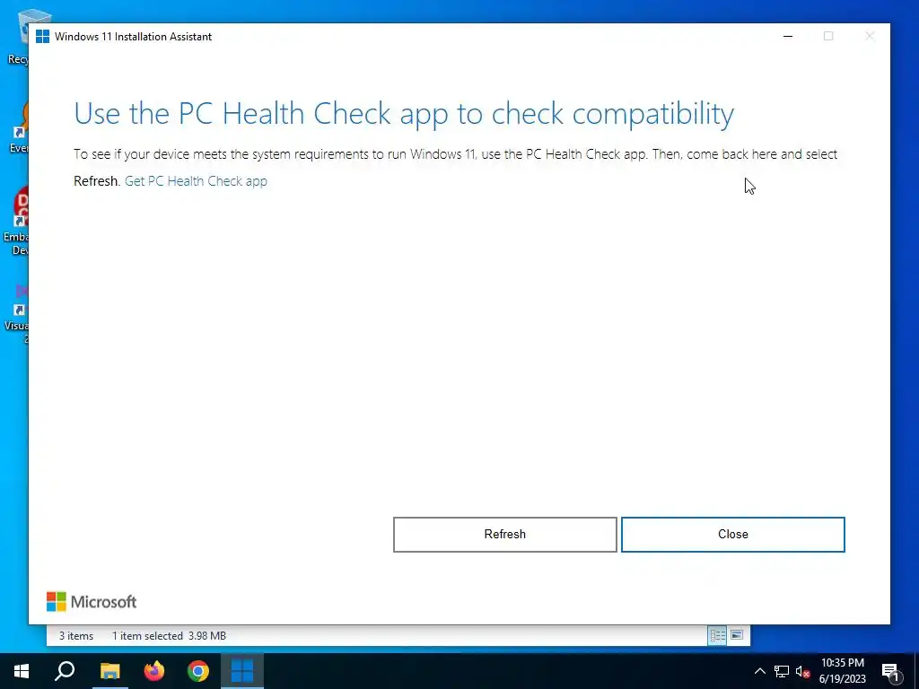Image resolution: width=919 pixels, height=689 pixels.
Task: Click the Refresh button
Action: pyautogui.click(x=504, y=535)
